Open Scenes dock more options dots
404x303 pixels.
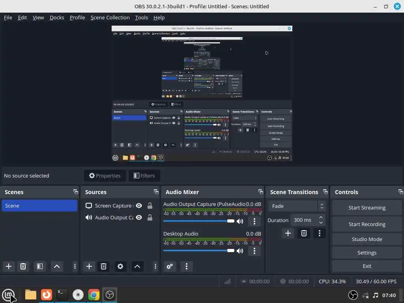75,266
